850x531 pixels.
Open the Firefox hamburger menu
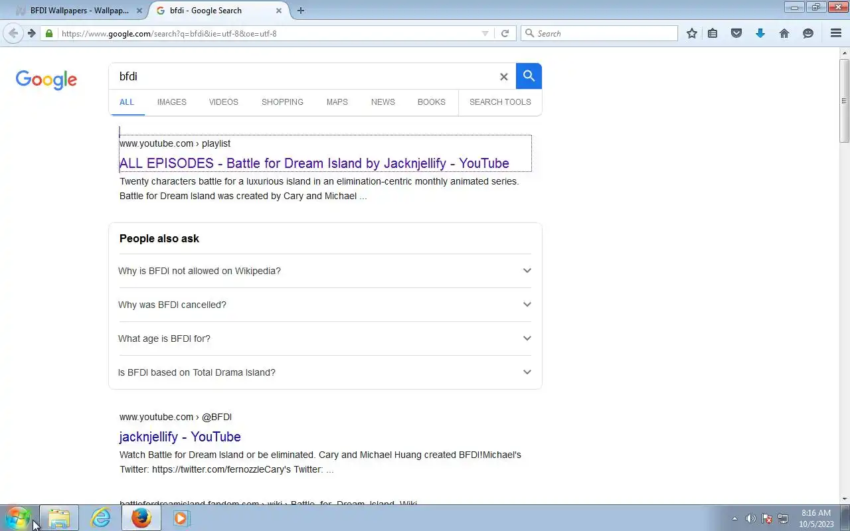[836, 33]
